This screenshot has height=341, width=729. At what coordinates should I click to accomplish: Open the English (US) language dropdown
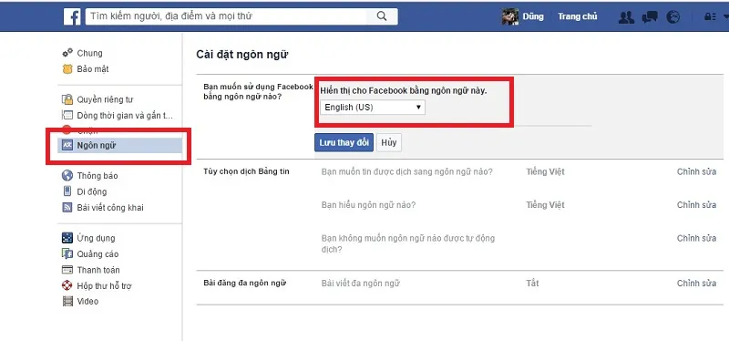point(373,108)
